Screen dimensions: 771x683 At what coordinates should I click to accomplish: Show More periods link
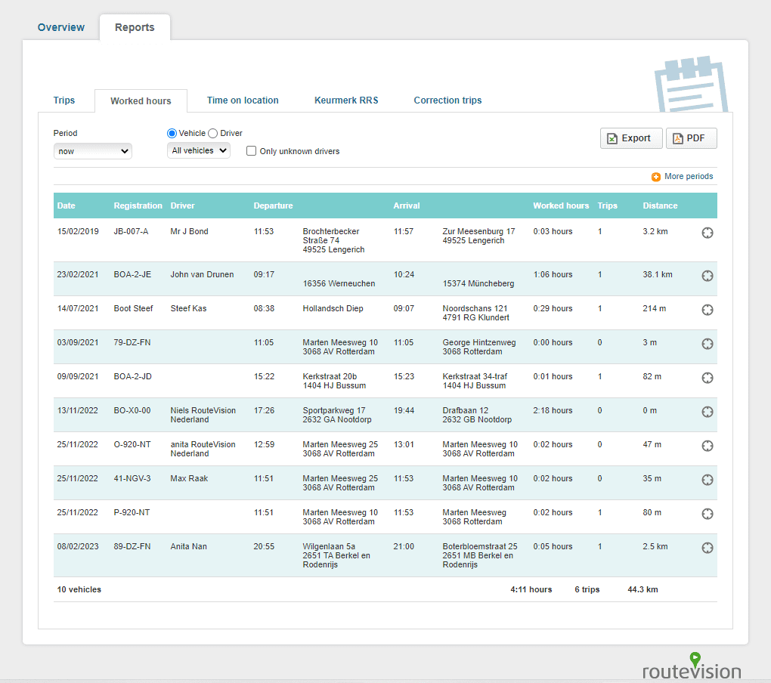click(689, 176)
